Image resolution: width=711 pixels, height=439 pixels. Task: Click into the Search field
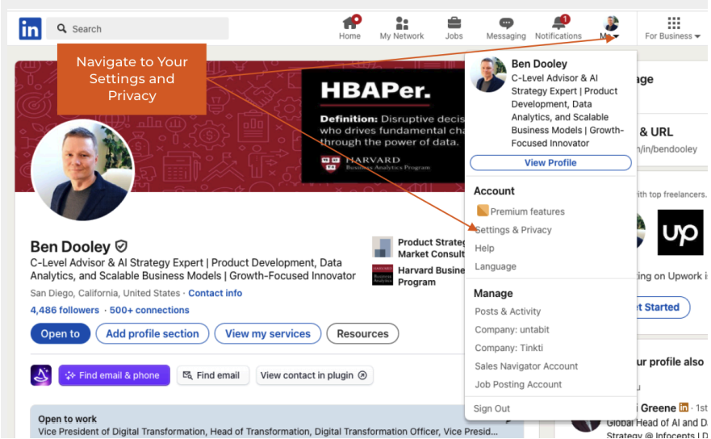pos(138,28)
